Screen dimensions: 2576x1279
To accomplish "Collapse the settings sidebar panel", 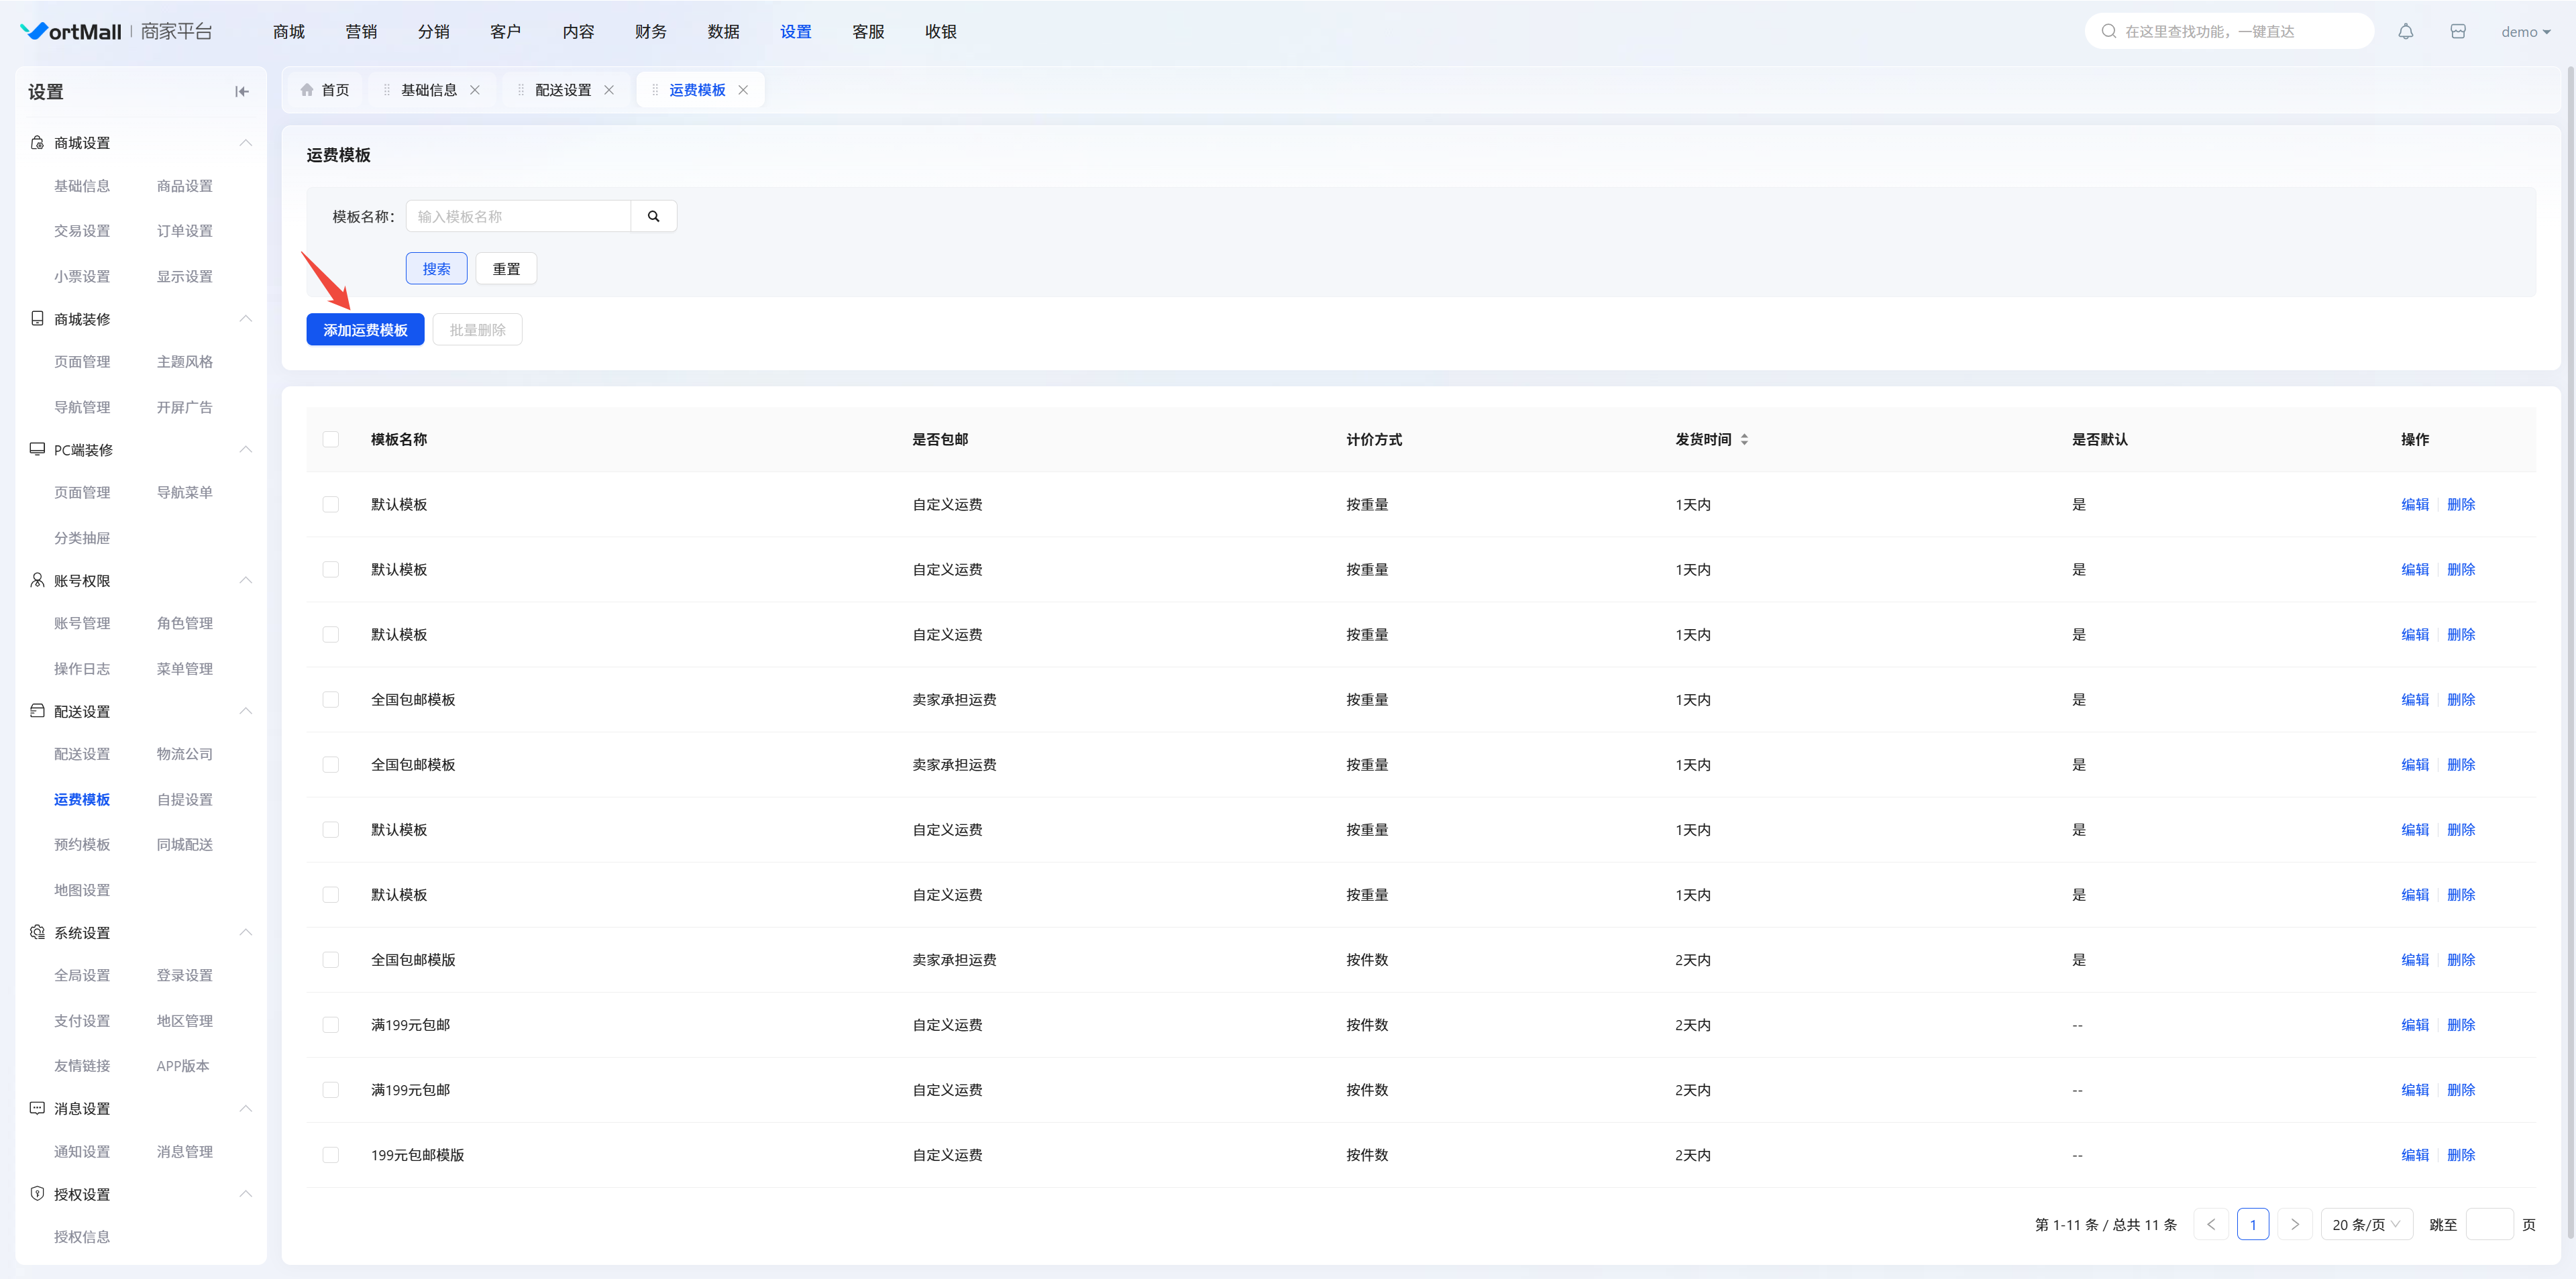I will click(x=241, y=92).
